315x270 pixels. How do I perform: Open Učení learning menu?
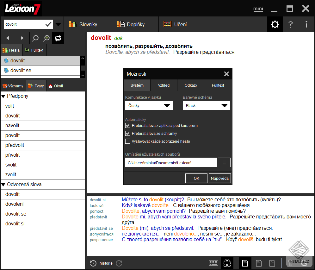pyautogui.click(x=175, y=24)
